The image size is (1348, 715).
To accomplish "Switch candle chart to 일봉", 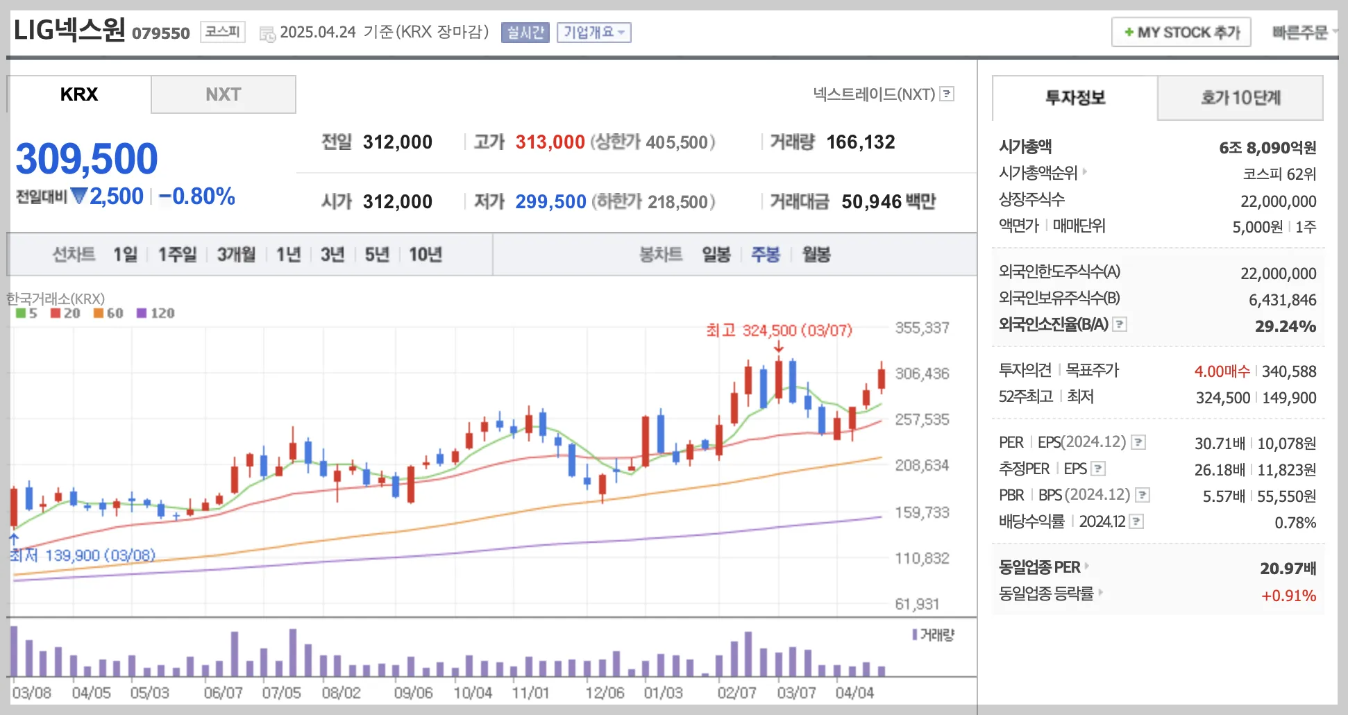I will pyautogui.click(x=716, y=255).
